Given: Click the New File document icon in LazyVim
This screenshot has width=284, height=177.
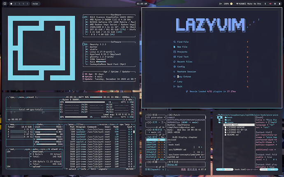Looking at the screenshot, I should pyautogui.click(x=175, y=47).
